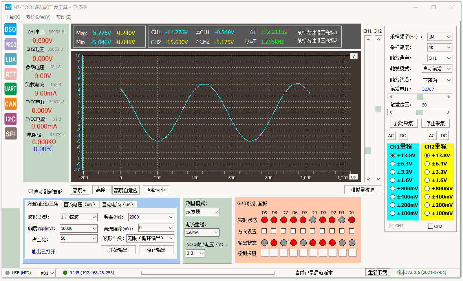This screenshot has height=281, width=463.
Task: Click the D4 real-time status LED
Action: 313,220
